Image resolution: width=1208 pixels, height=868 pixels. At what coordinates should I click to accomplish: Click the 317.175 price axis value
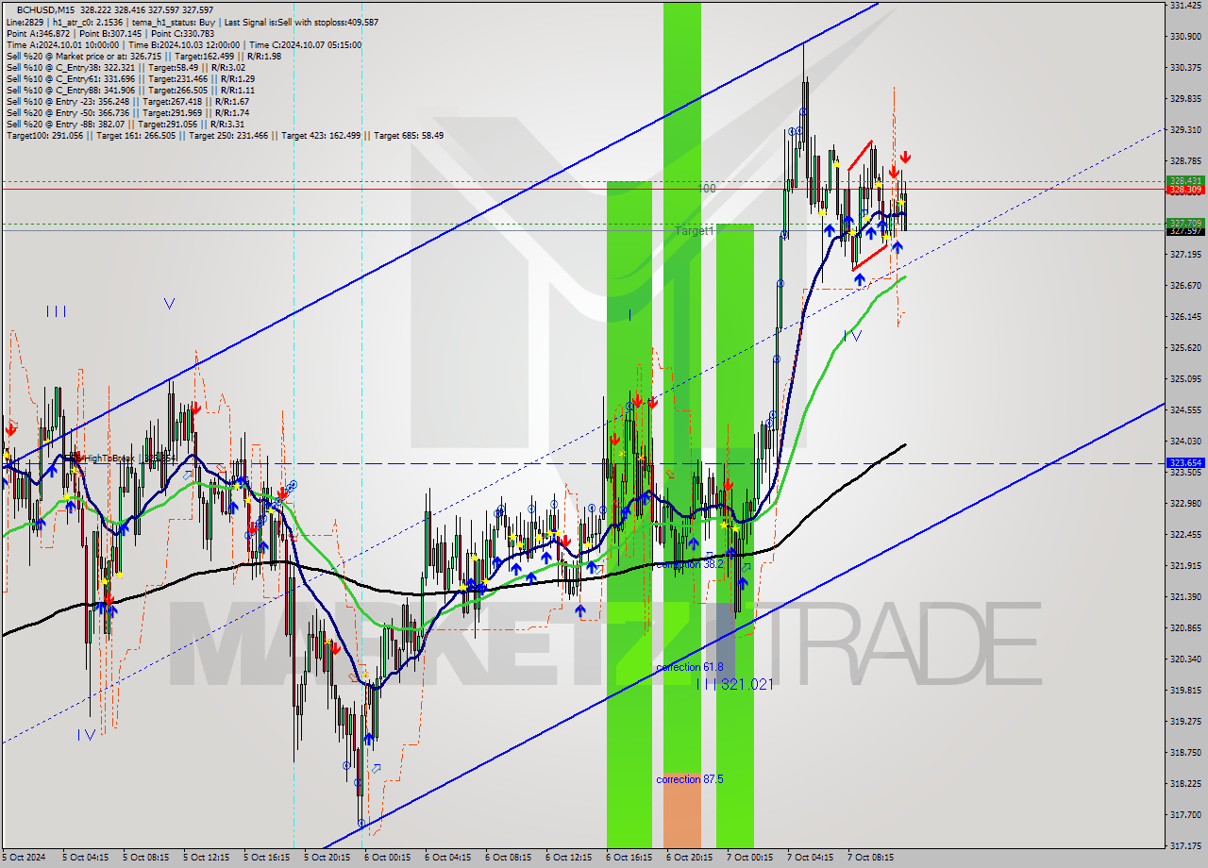[x=1185, y=846]
